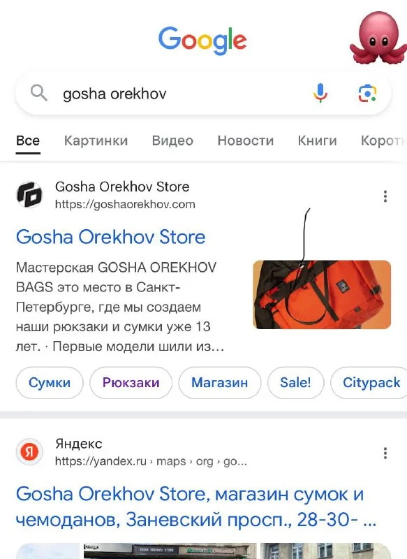Open the Книги tab
Viewport: 407px width, 559px height.
tap(317, 140)
